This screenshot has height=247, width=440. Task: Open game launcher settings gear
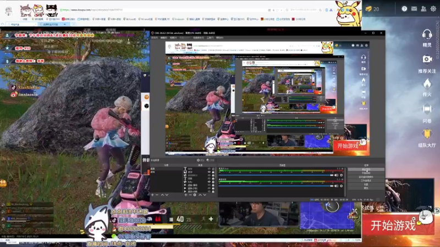(x=433, y=9)
